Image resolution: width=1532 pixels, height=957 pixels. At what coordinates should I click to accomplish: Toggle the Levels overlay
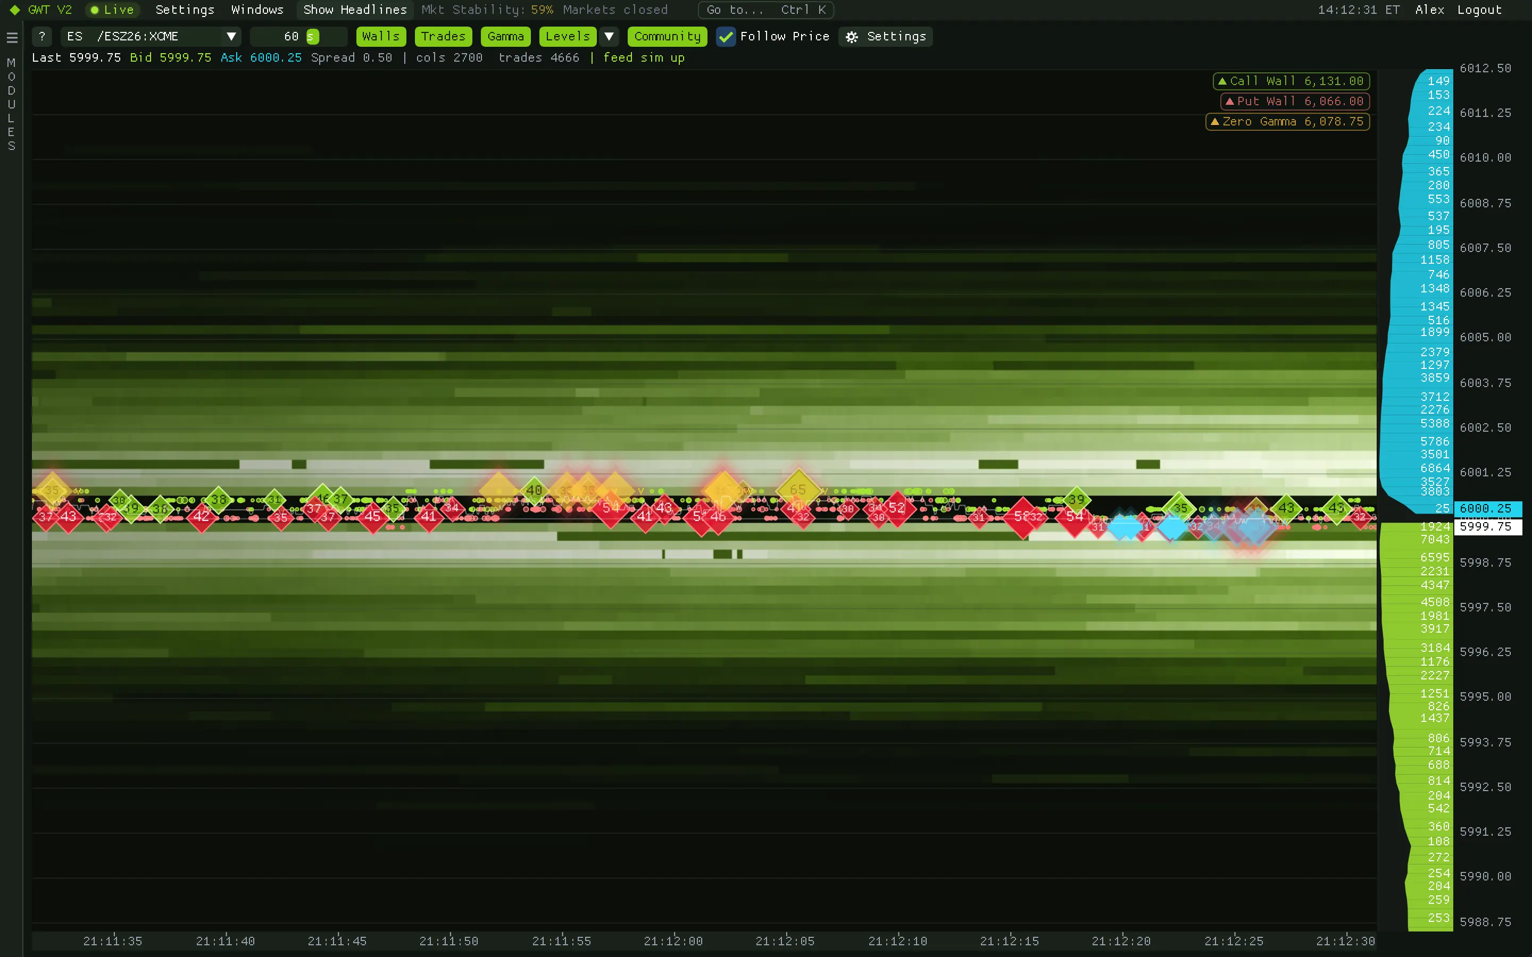(x=568, y=37)
